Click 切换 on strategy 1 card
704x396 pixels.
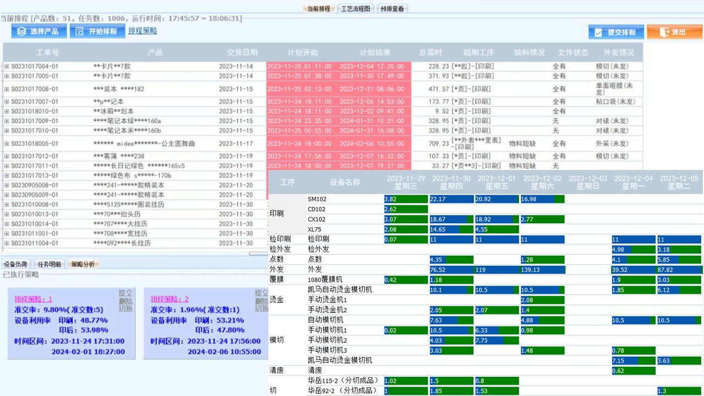pyautogui.click(x=125, y=309)
